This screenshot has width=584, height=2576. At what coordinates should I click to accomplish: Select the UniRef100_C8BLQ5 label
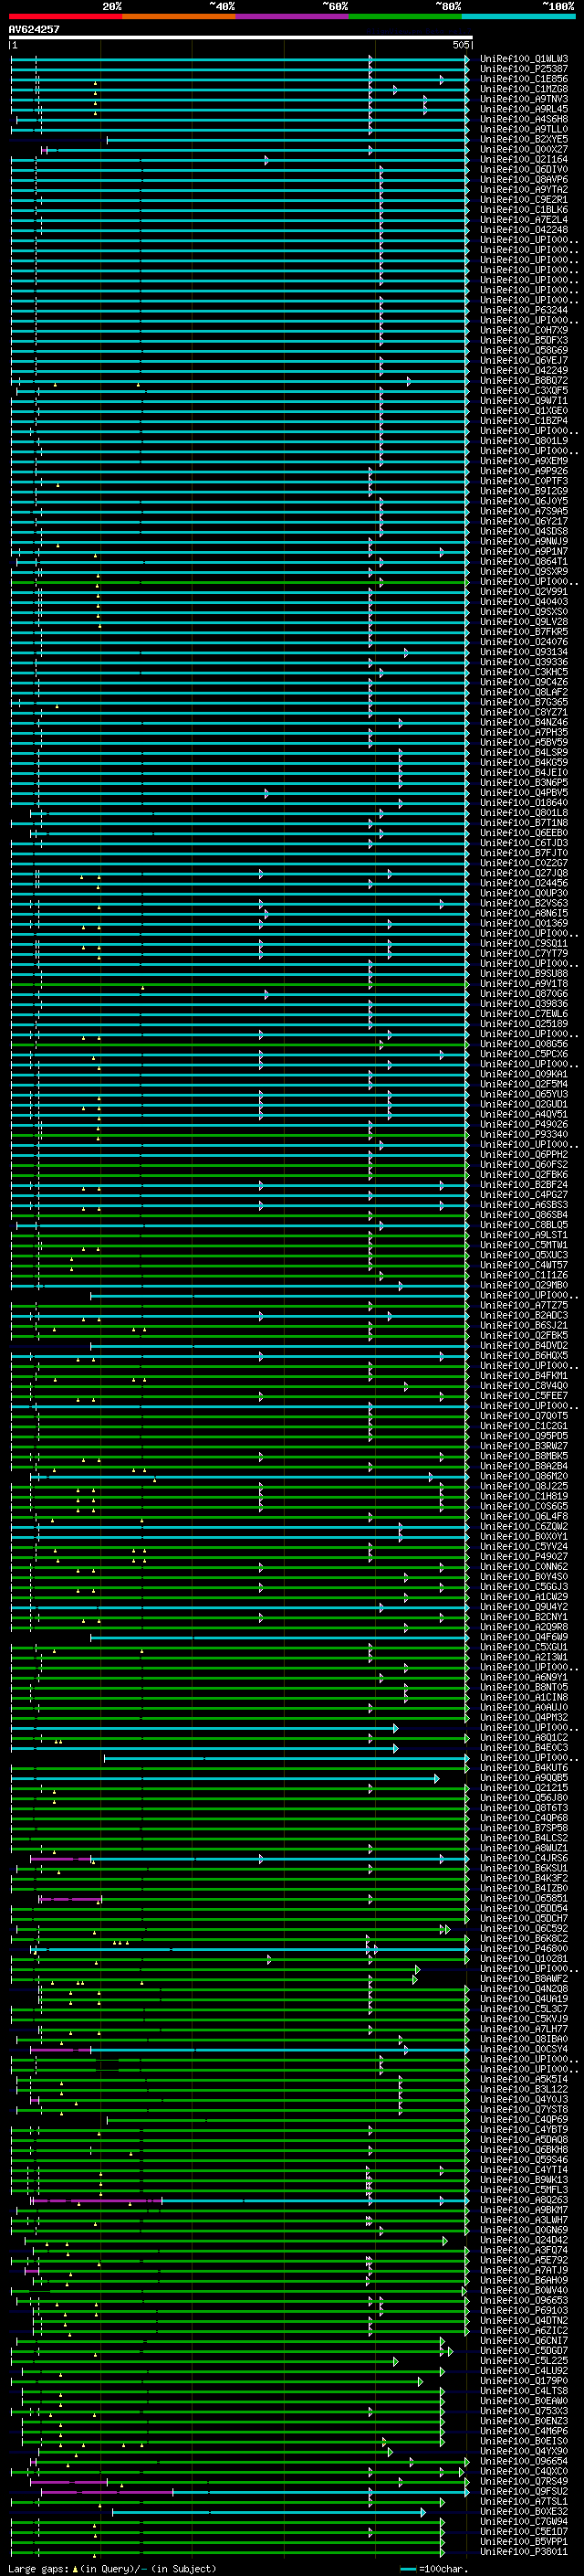pyautogui.click(x=524, y=1225)
